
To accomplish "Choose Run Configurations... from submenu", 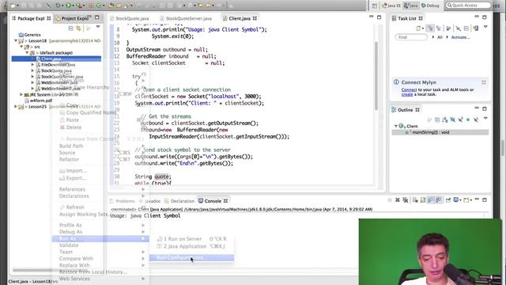I will [x=191, y=257].
